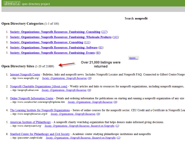
Task: Open The Learning Institute for Nonprofit Organizations
Action: [x=40, y=110]
